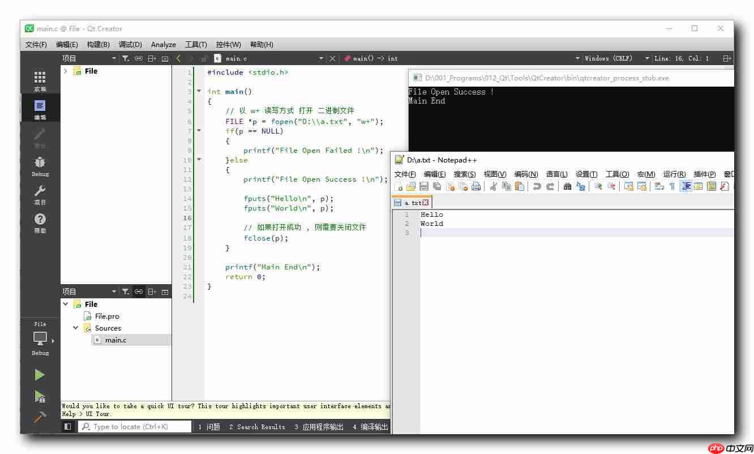Click the undo arrow in Notepad++ toolbar
This screenshot has width=754, height=454.
(x=537, y=186)
